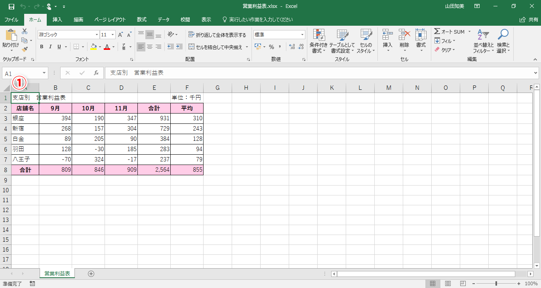Screen dimensions: 541x288
Task: Apply the red font color
Action: click(x=107, y=47)
